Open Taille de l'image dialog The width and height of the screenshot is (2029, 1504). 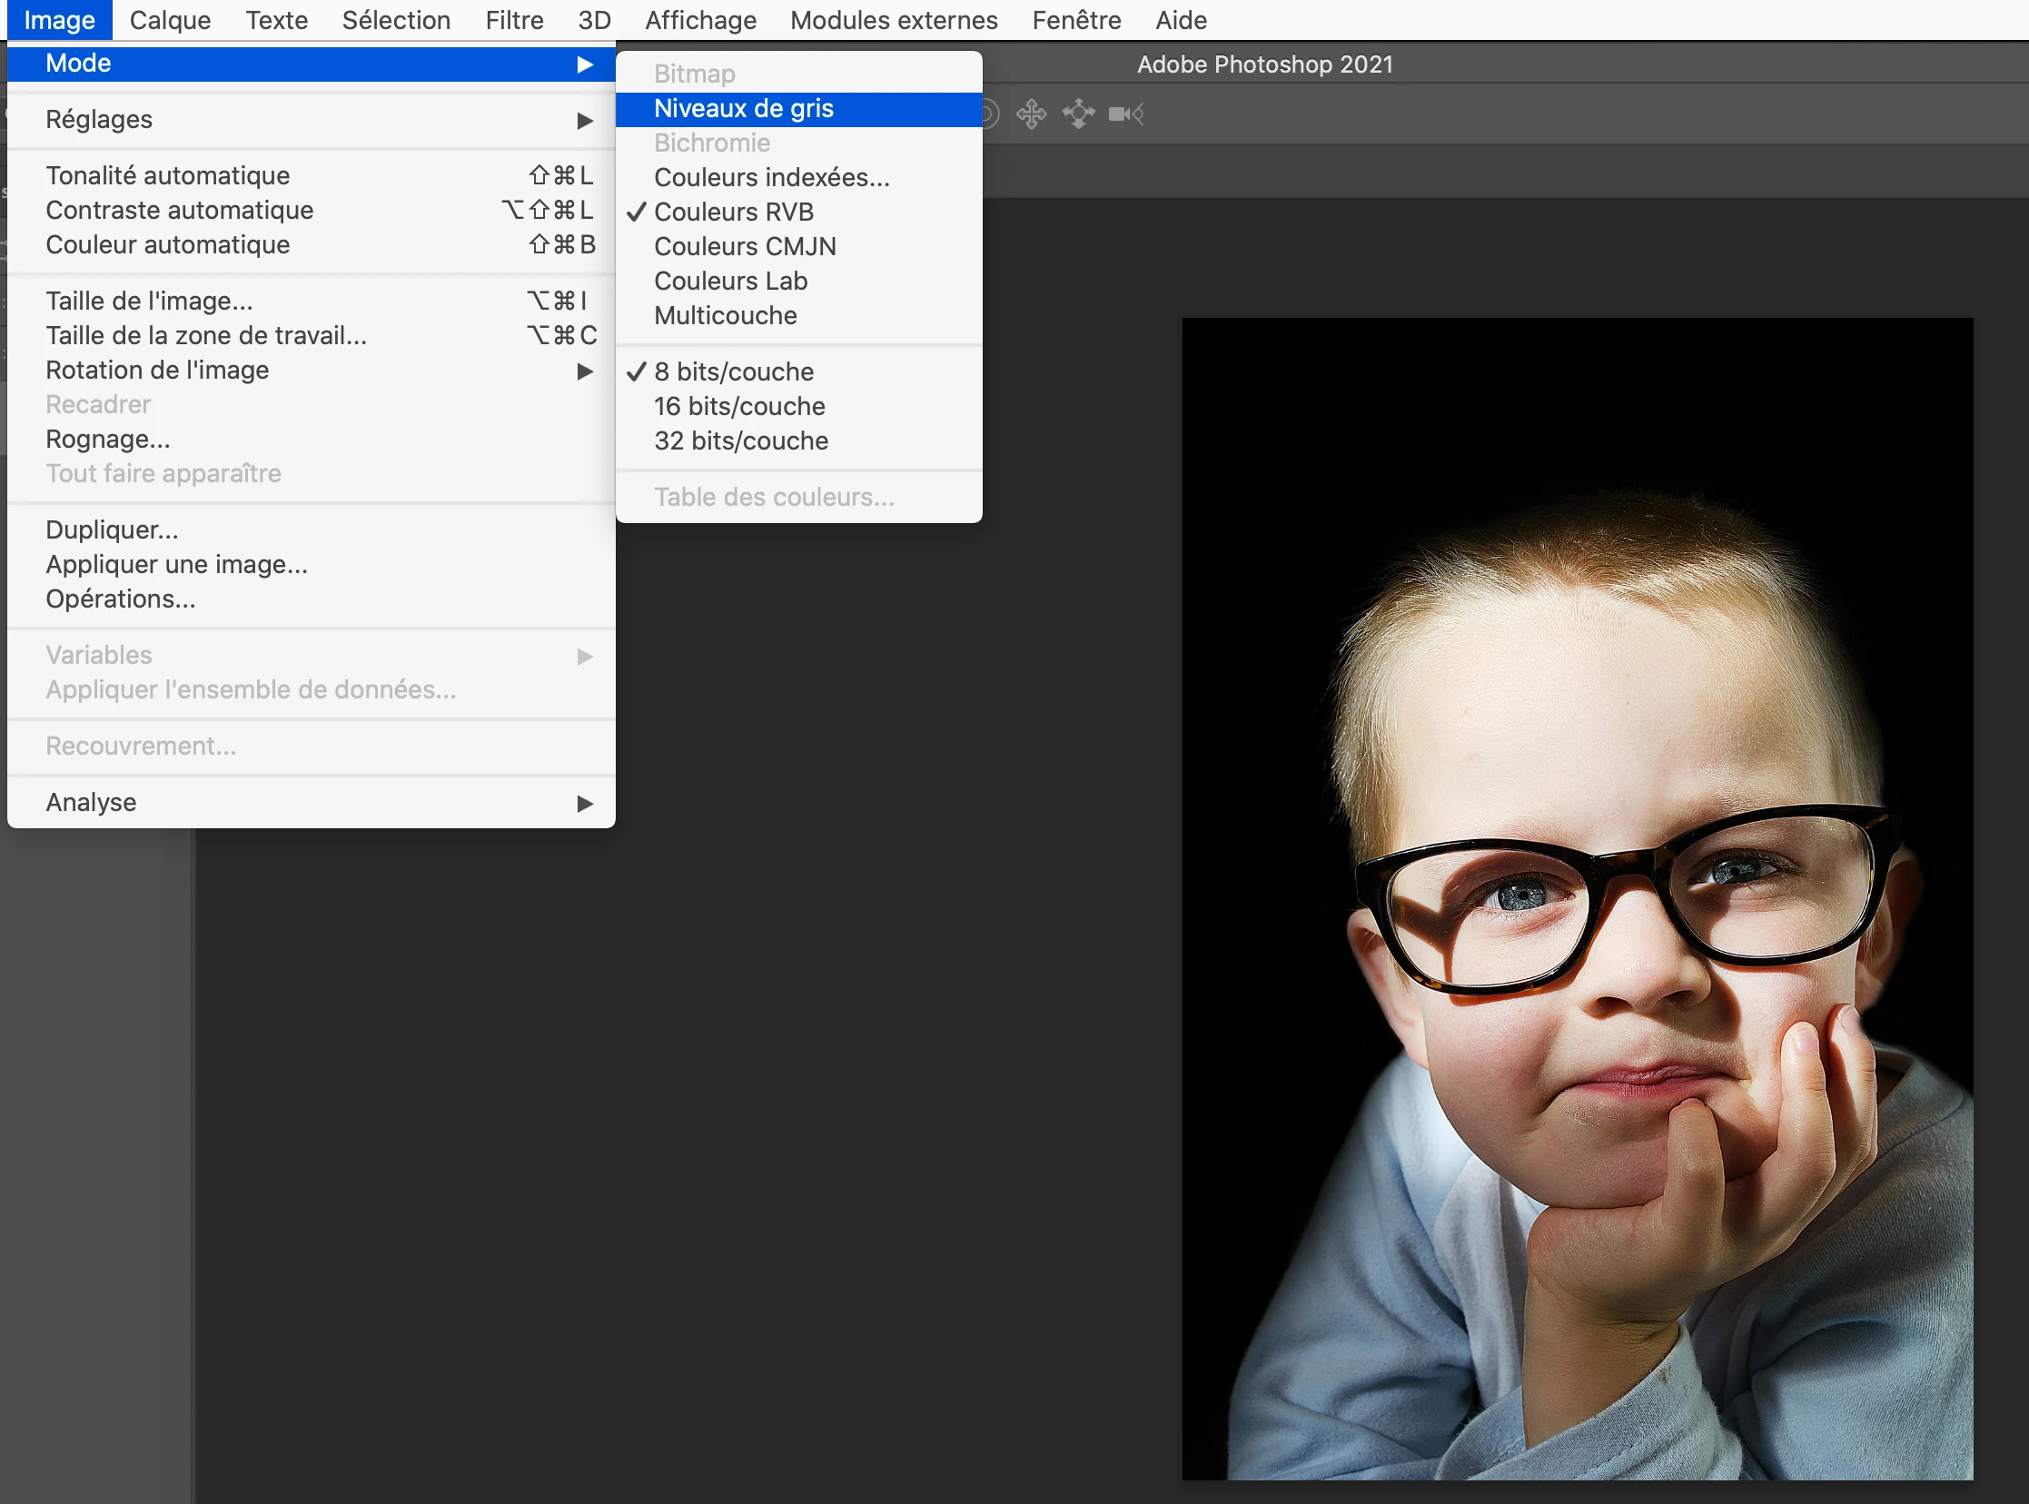point(149,302)
